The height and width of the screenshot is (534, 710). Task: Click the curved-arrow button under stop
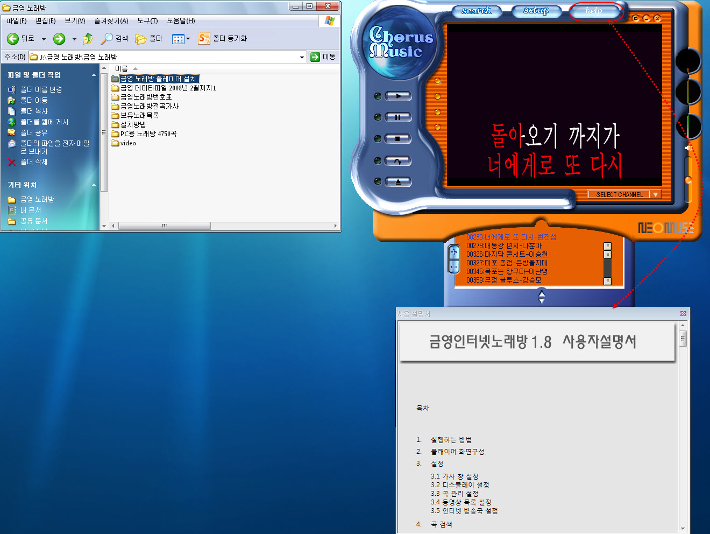click(x=398, y=160)
